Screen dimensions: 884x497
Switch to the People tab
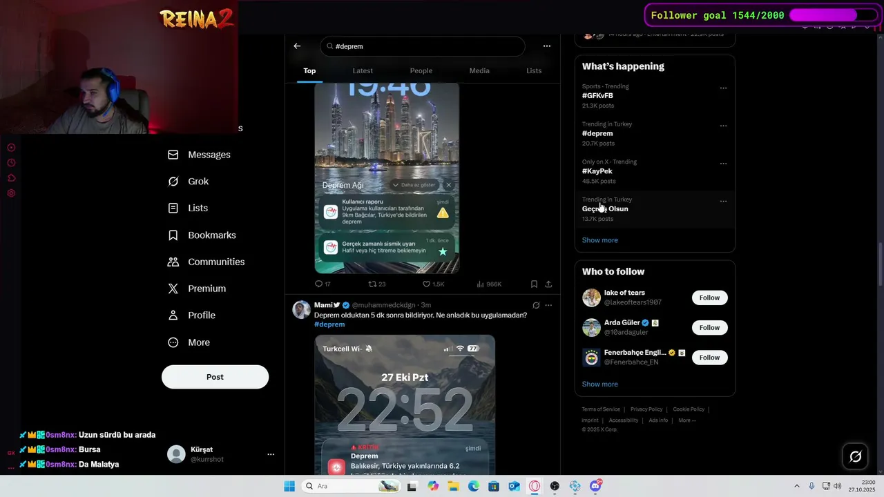421,70
